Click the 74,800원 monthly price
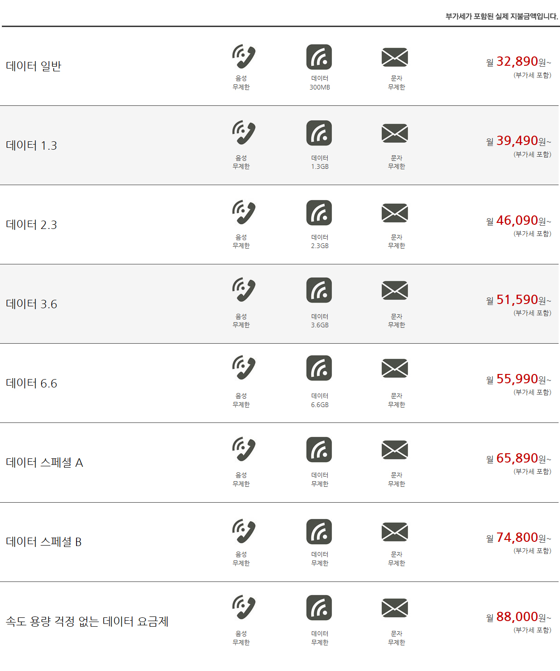The image size is (560, 671). [518, 538]
